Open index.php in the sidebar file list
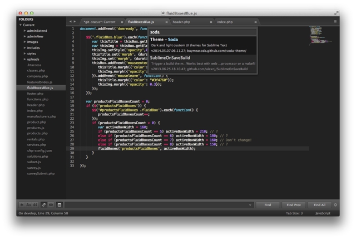356x239 pixels. coord(34,110)
